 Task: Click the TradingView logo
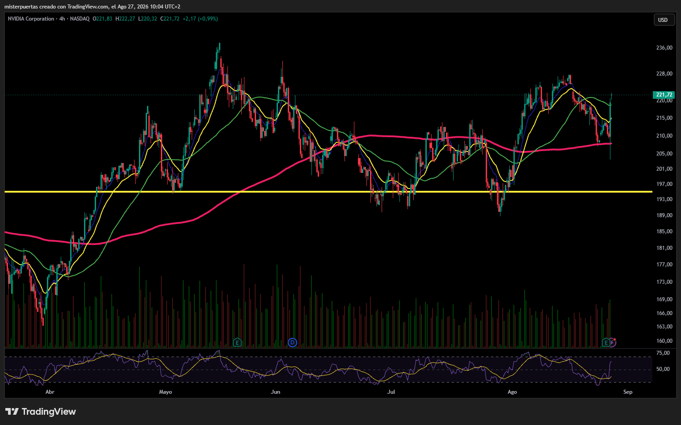coord(41,412)
